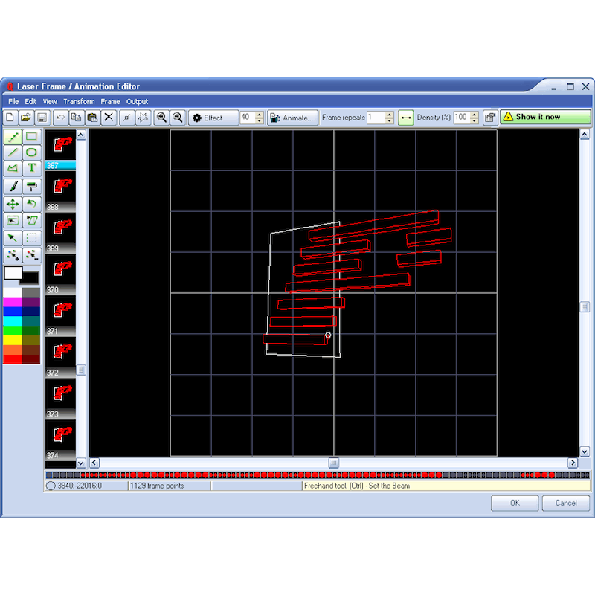Click the Frame repeats input field
This screenshot has height=595, width=595.
(376, 118)
